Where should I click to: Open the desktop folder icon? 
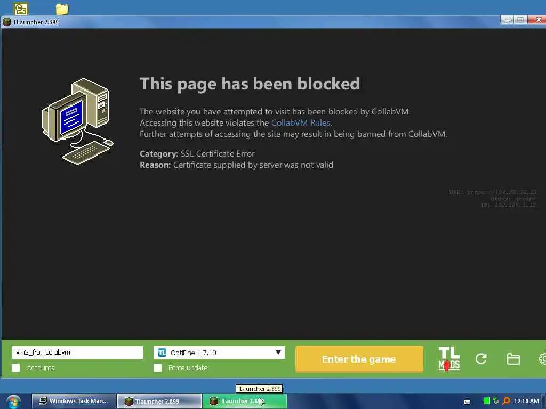point(62,9)
